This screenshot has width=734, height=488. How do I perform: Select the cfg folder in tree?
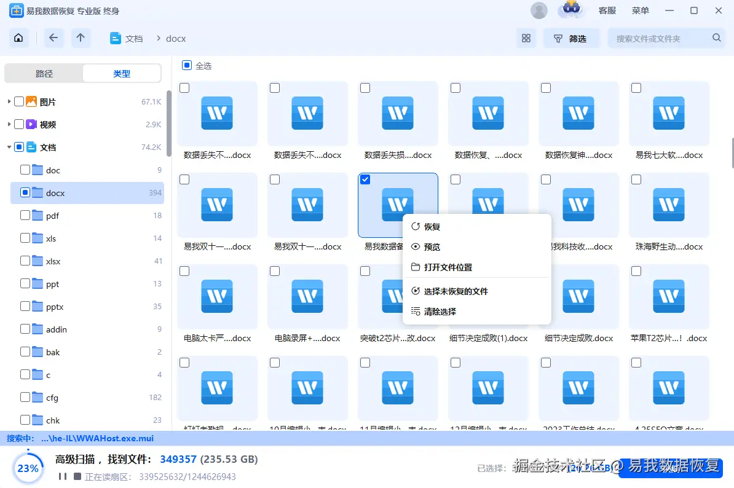(x=87, y=398)
